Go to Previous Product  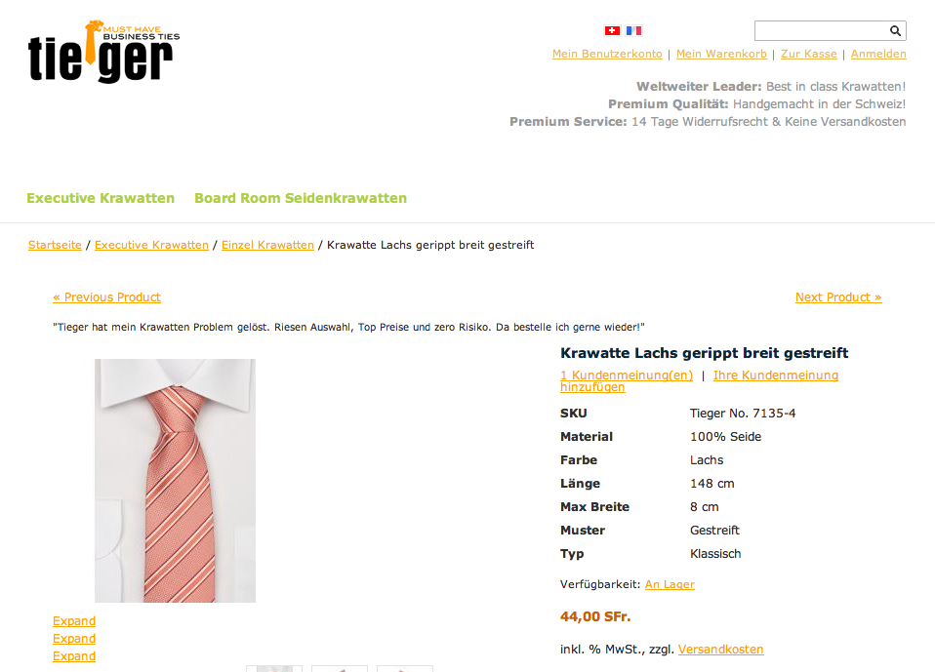pyautogui.click(x=106, y=297)
